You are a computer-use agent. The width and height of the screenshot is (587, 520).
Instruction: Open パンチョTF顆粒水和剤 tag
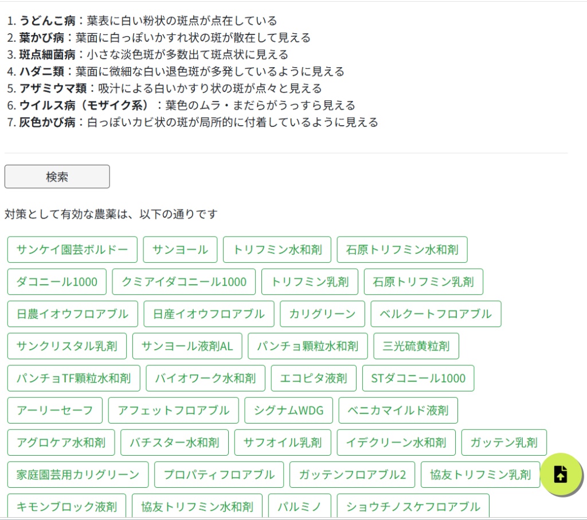pos(74,378)
